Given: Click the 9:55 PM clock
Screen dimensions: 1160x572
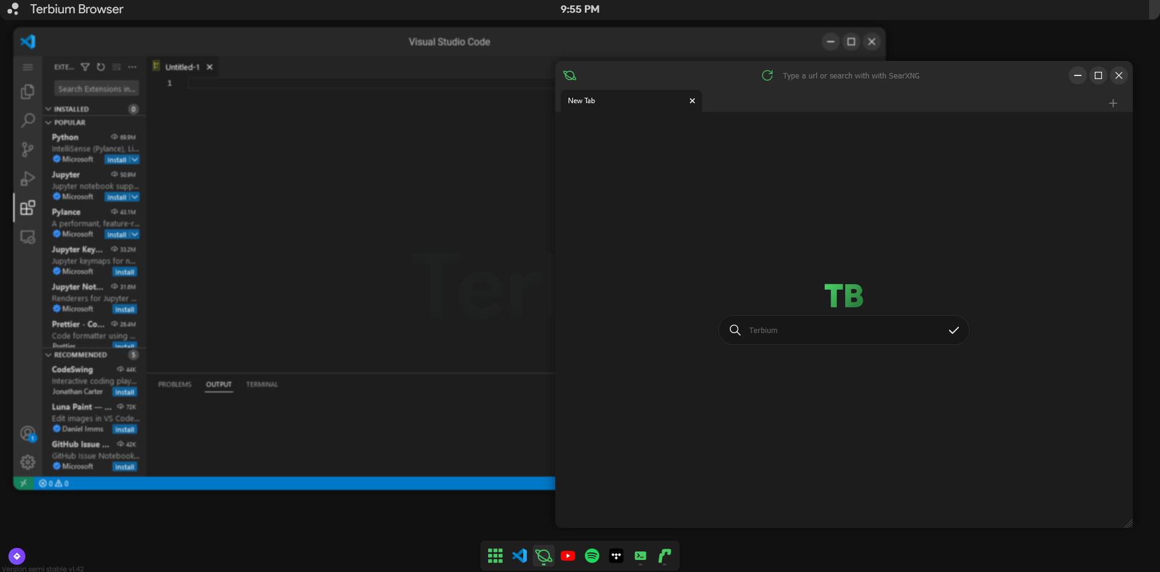Looking at the screenshot, I should (x=580, y=9).
